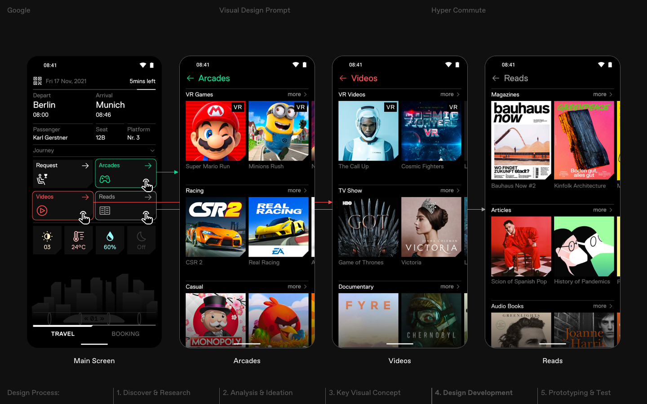This screenshot has width=647, height=404.
Task: Toggle the night mode control labeled Off
Action: [x=142, y=240]
